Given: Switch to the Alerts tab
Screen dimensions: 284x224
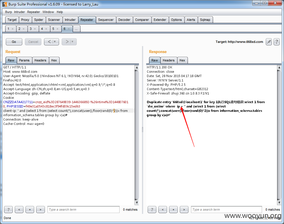Looking at the screenshot, I should pyautogui.click(x=191, y=20).
